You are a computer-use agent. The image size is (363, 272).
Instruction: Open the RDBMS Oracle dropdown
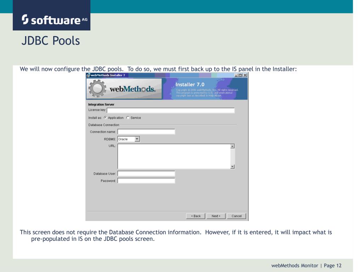click(x=137, y=139)
